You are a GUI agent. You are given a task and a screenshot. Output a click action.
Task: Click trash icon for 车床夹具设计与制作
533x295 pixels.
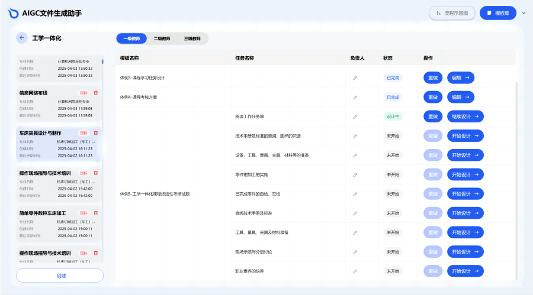[x=96, y=133]
